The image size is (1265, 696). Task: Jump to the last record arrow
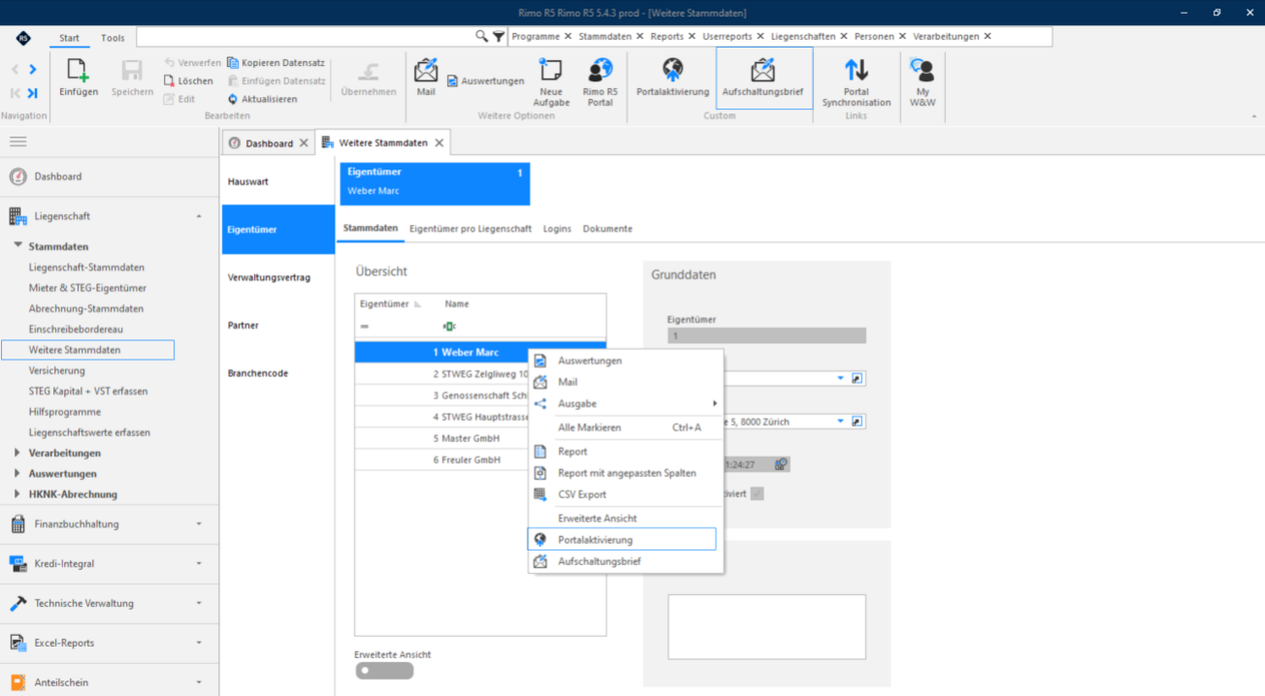[x=32, y=93]
